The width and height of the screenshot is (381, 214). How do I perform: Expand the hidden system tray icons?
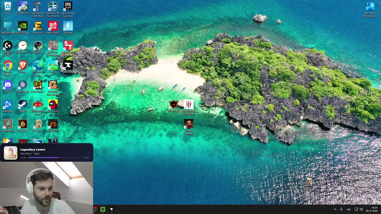click(335, 209)
